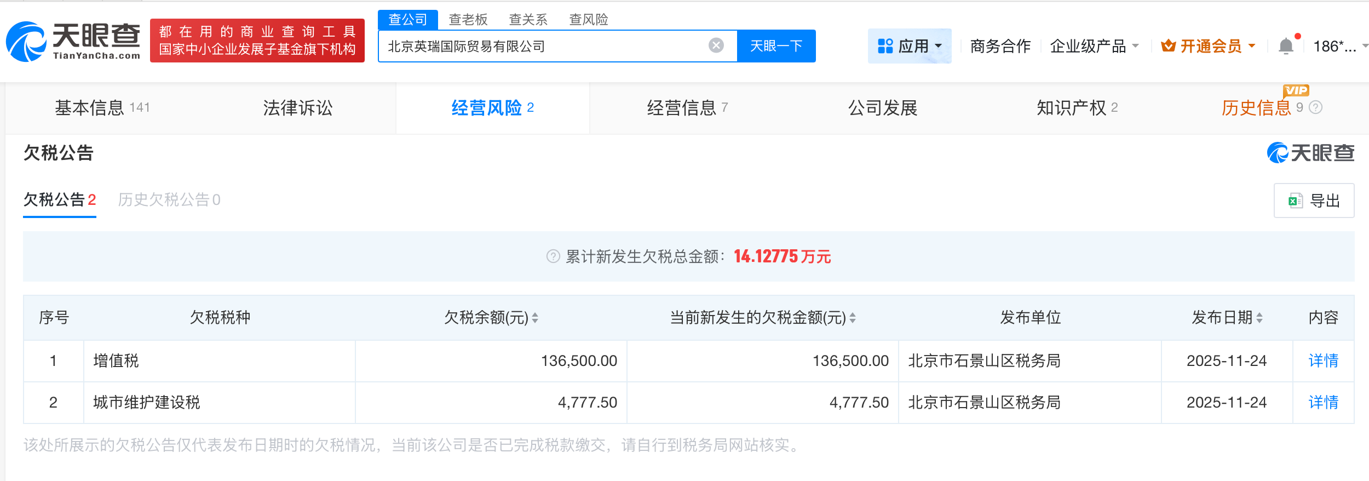Sort by 欠税余额 column arrows

click(x=535, y=318)
